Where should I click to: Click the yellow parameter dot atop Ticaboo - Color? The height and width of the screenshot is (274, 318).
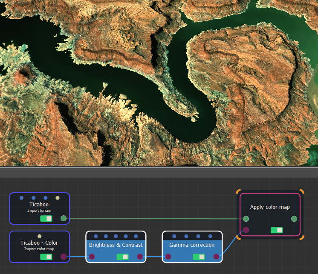[40, 236]
